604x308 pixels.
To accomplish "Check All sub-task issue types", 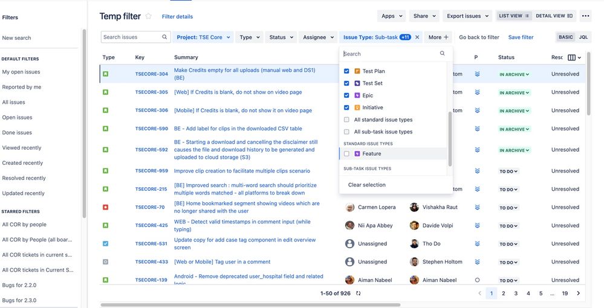I will point(346,132).
